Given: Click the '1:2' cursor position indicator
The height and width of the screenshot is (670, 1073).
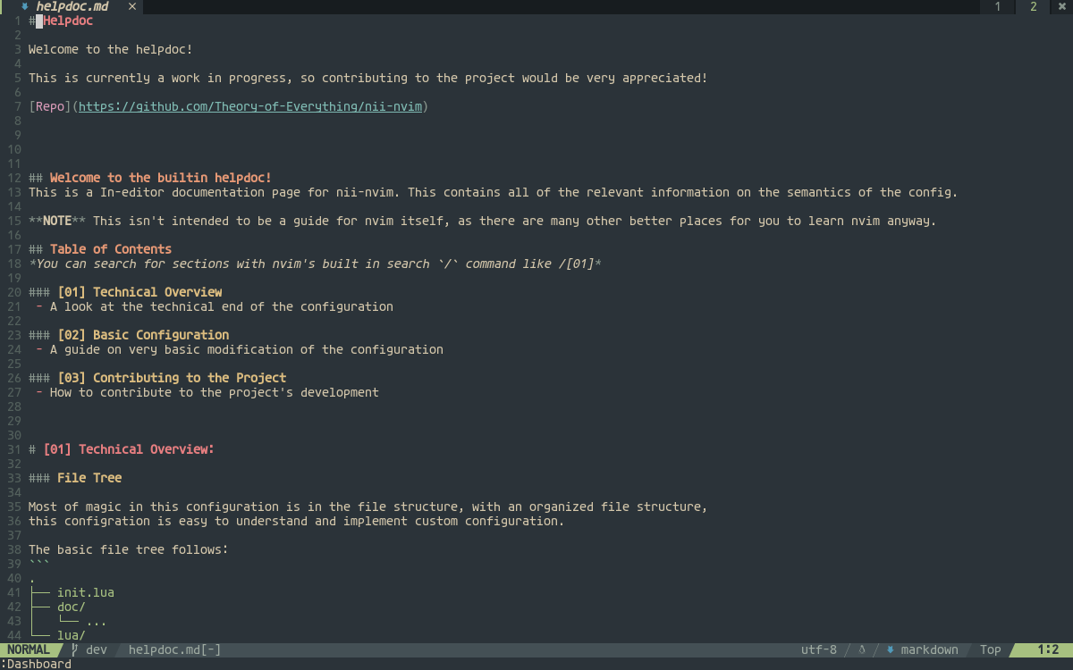Looking at the screenshot, I should point(1048,649).
